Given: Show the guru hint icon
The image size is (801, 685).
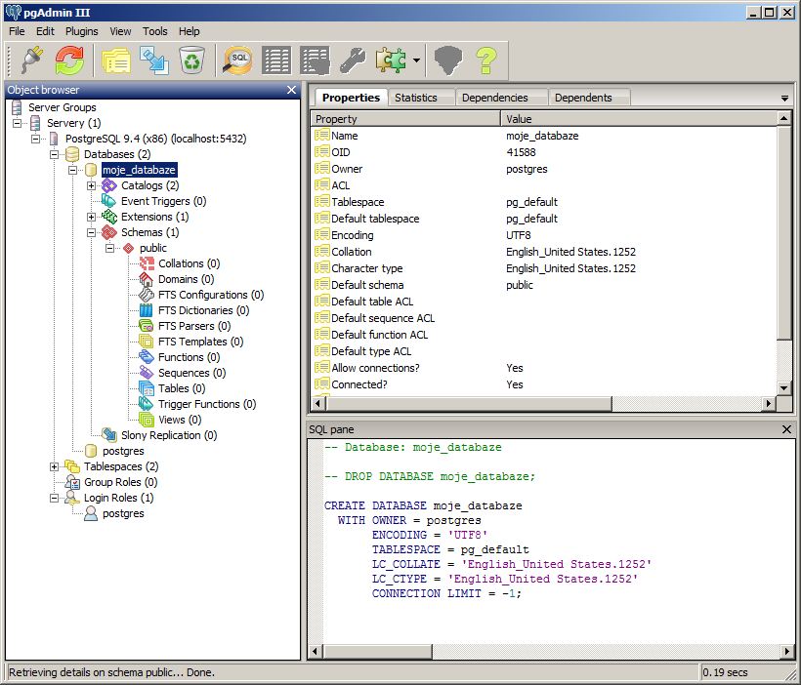Looking at the screenshot, I should pos(448,60).
